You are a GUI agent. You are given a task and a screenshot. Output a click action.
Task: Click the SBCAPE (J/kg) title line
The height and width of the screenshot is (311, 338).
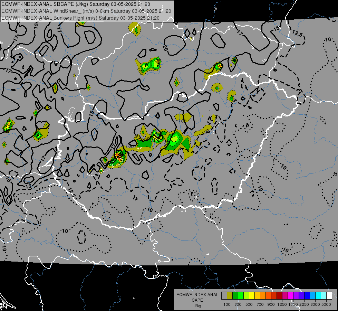(x=76, y=4)
